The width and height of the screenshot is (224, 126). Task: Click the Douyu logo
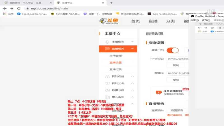(109, 21)
